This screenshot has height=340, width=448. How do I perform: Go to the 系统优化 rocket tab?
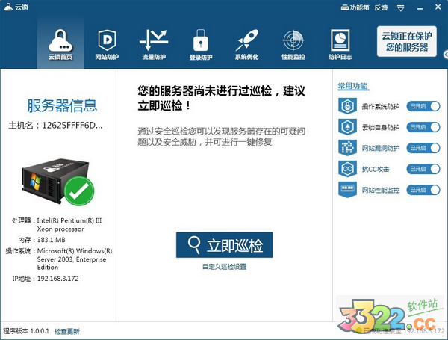[x=247, y=45]
